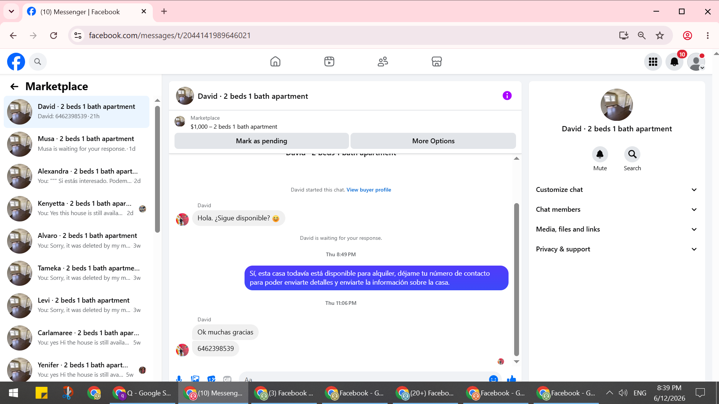Click the "Hola. ¿Sigue disponible?" message
This screenshot has height=404, width=719.
pos(239,218)
